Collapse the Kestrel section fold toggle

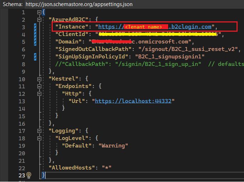(39, 79)
